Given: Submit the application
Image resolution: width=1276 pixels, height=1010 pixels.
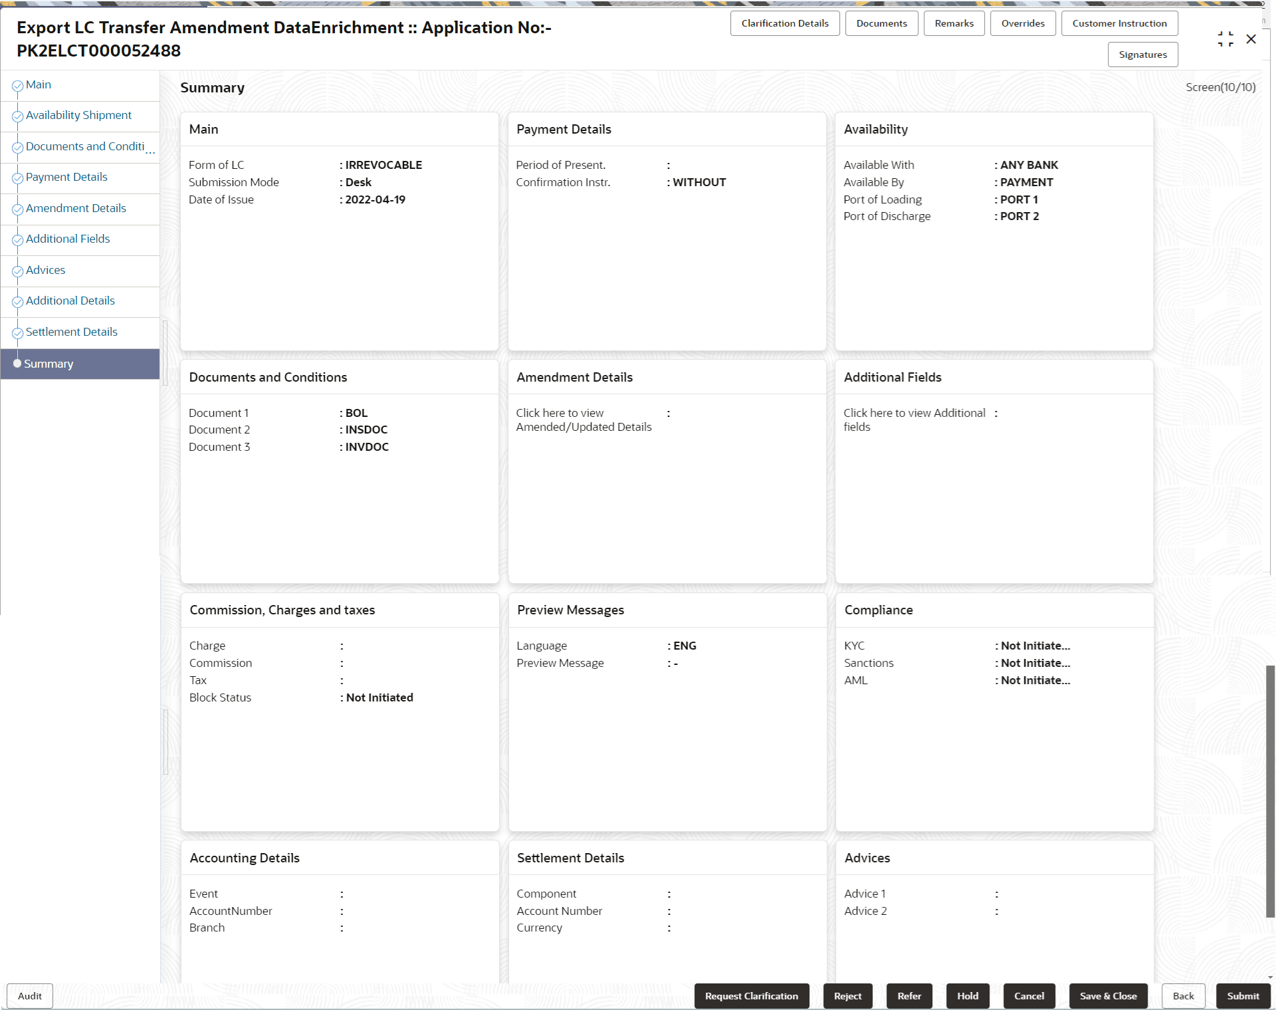Looking at the screenshot, I should point(1242,995).
